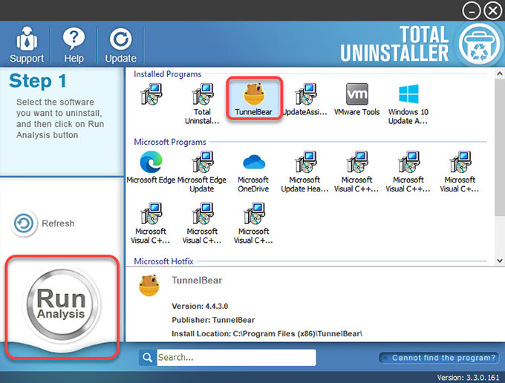Image resolution: width=505 pixels, height=383 pixels.
Task: Click the Step 1 heading
Action: point(38,81)
